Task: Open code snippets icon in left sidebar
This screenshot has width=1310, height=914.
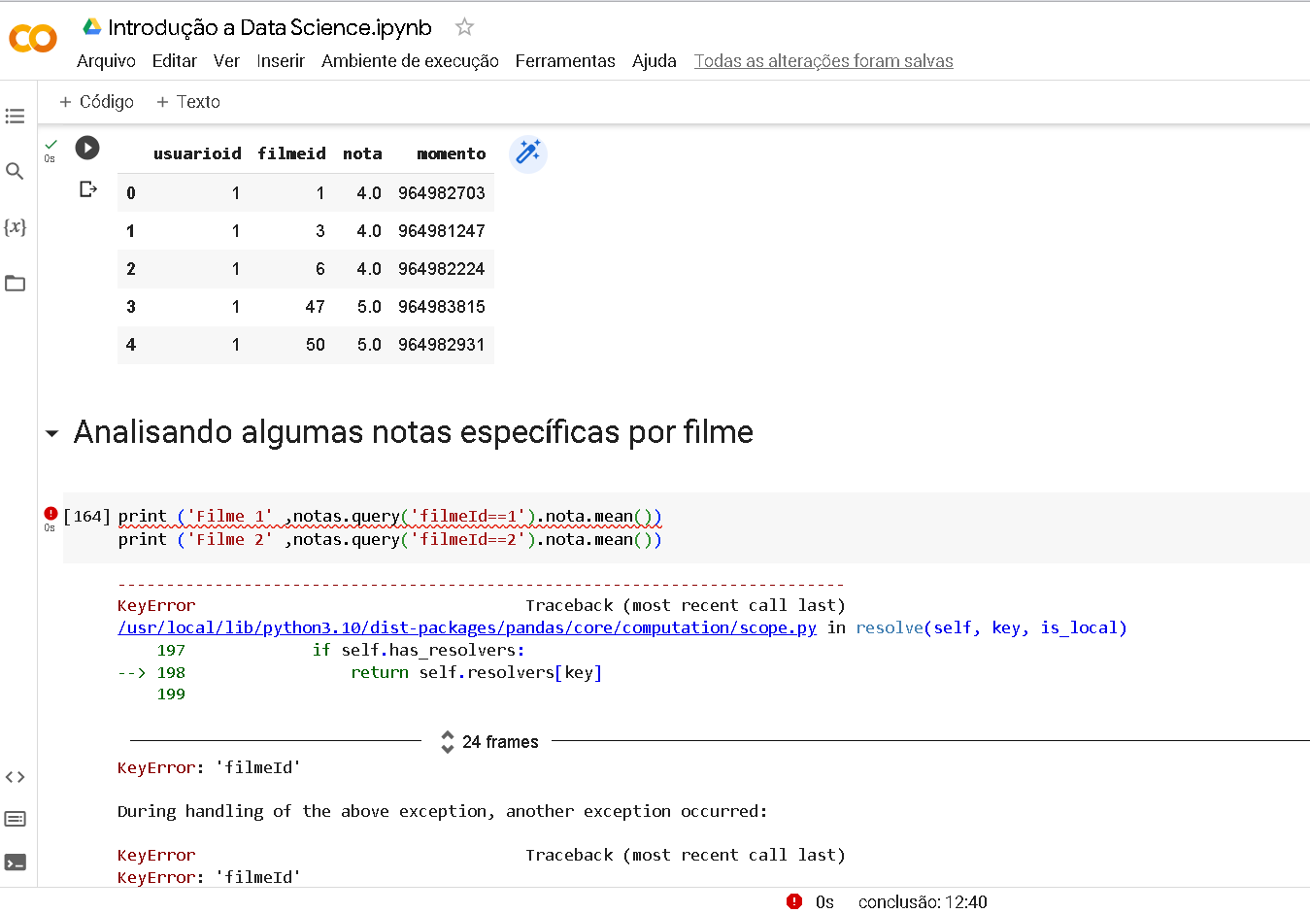Action: tap(15, 777)
